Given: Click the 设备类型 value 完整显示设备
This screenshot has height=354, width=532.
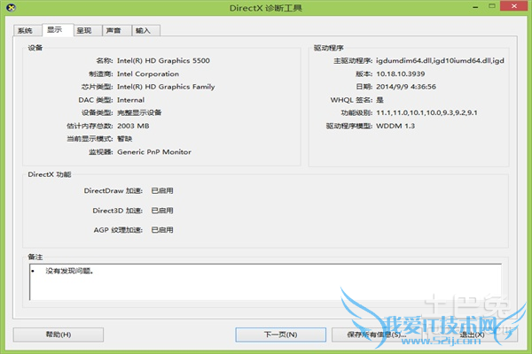Looking at the screenshot, I should 139,112.
